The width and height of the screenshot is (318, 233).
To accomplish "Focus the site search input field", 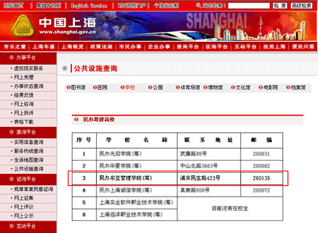I will pyautogui.click(x=249, y=6).
